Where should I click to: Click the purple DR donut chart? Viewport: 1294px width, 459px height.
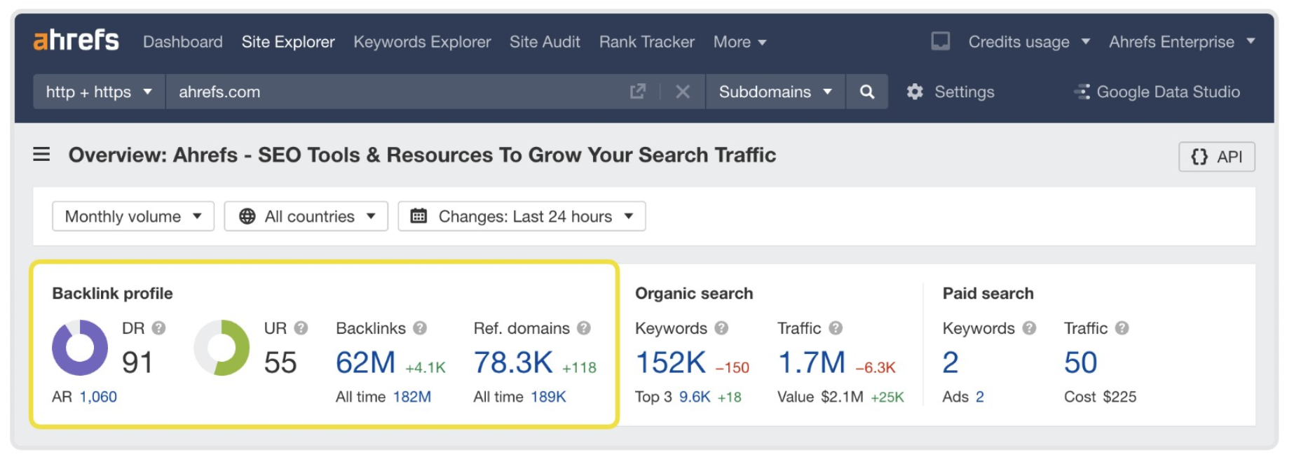(80, 348)
